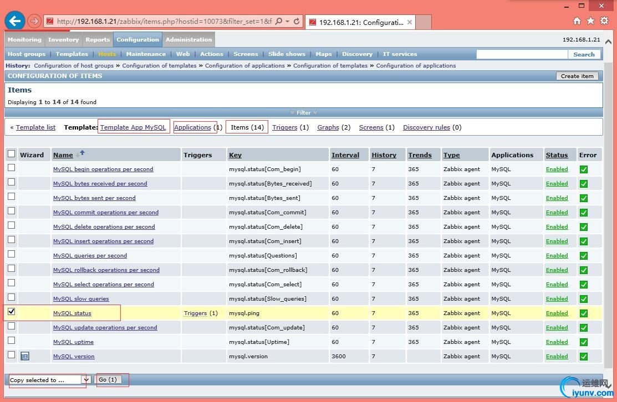The image size is (617, 402).
Task: Switch to the Monitoring tab
Action: [x=24, y=40]
